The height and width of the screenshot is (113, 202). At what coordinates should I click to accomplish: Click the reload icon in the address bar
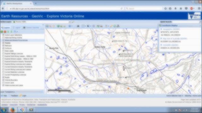tap(122, 8)
